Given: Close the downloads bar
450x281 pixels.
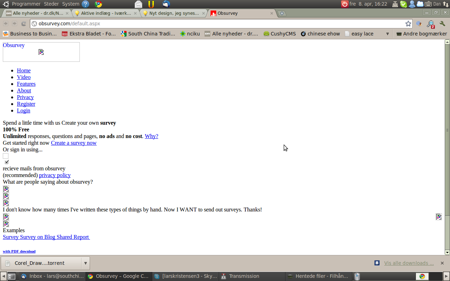Looking at the screenshot, I should tap(442, 263).
